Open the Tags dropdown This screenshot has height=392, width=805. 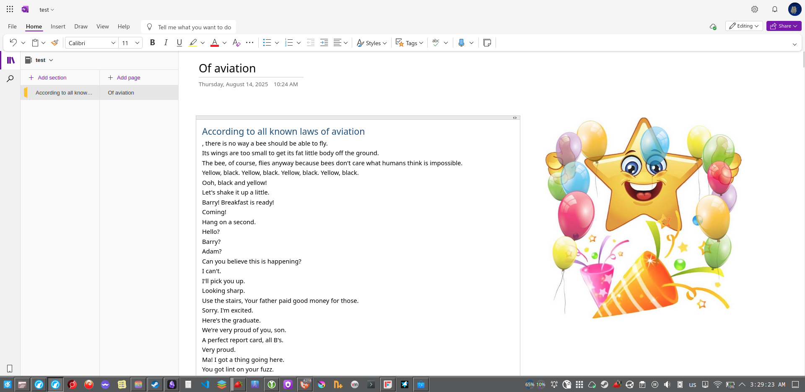pos(409,43)
